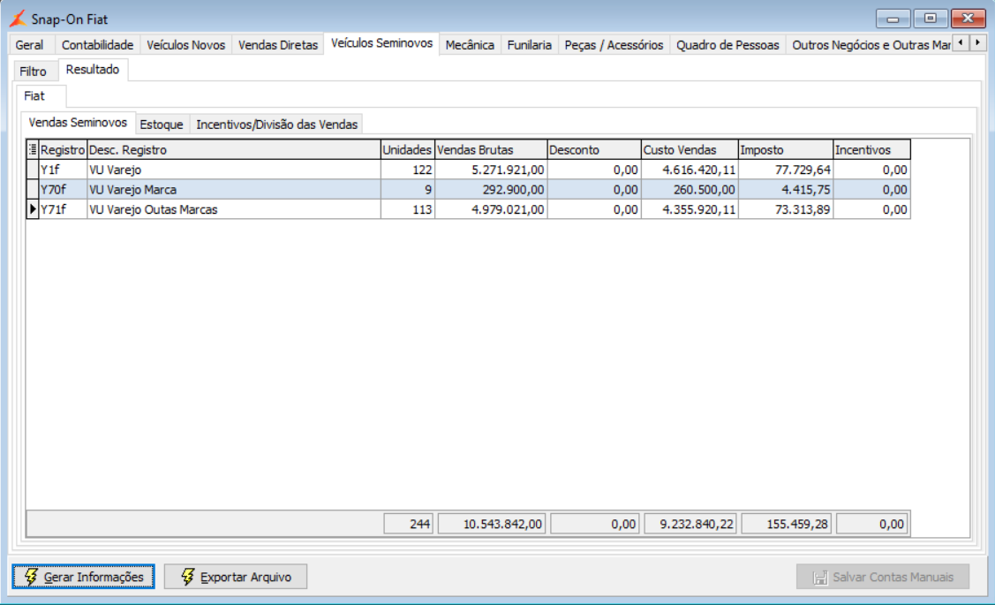Click the row selector for Y70f row

point(33,189)
